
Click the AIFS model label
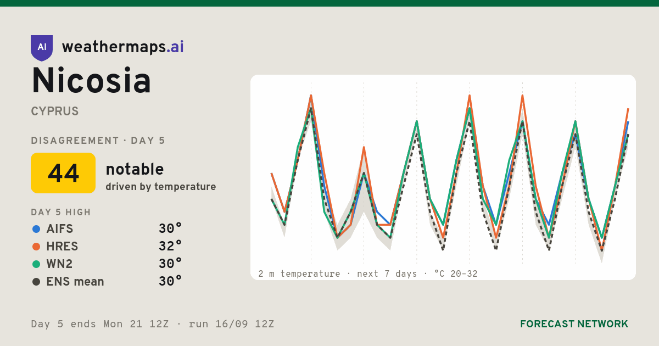(x=60, y=229)
